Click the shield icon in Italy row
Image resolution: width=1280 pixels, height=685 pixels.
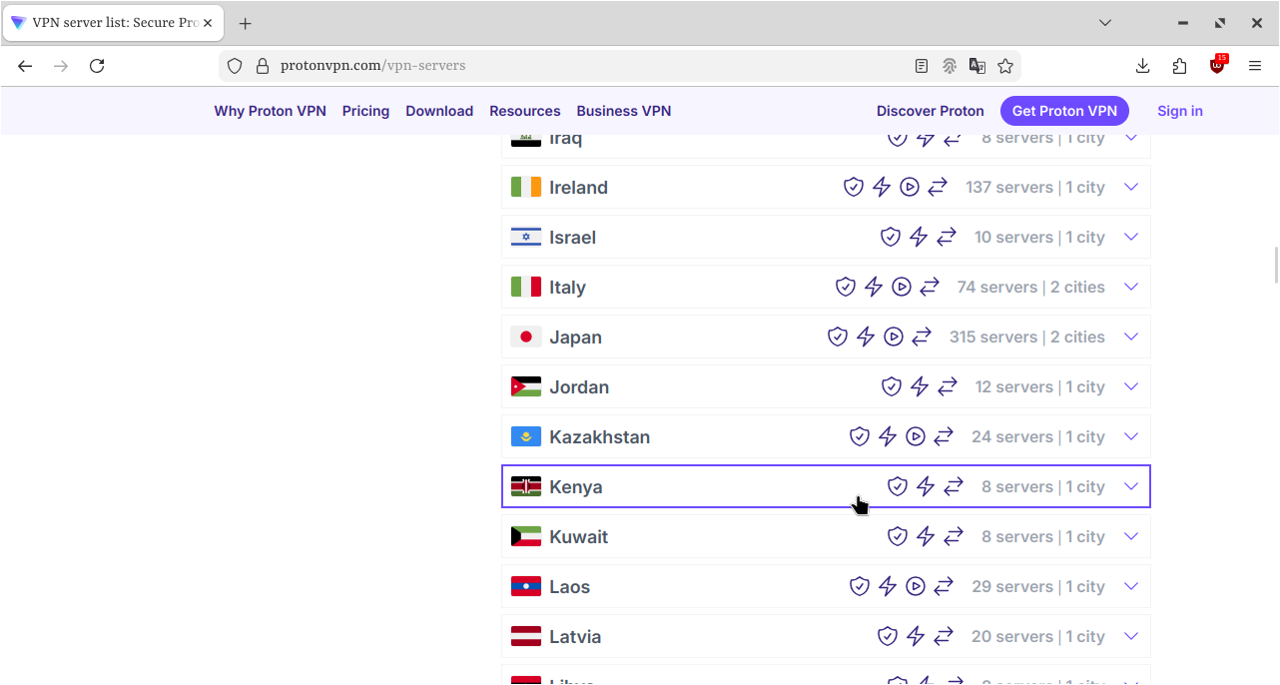coord(846,287)
